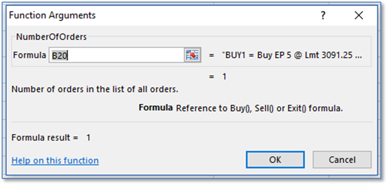The width and height of the screenshot is (388, 185).
Task: Close the Function Arguments dialog with X
Action: (358, 16)
